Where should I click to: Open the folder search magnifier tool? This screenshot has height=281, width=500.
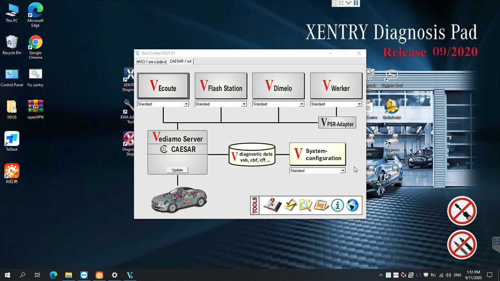pos(305,205)
